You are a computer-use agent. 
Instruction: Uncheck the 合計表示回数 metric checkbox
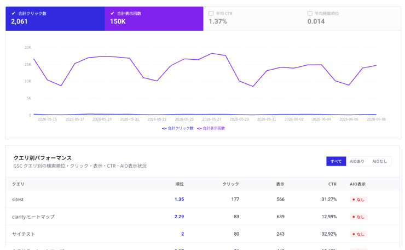coord(112,14)
